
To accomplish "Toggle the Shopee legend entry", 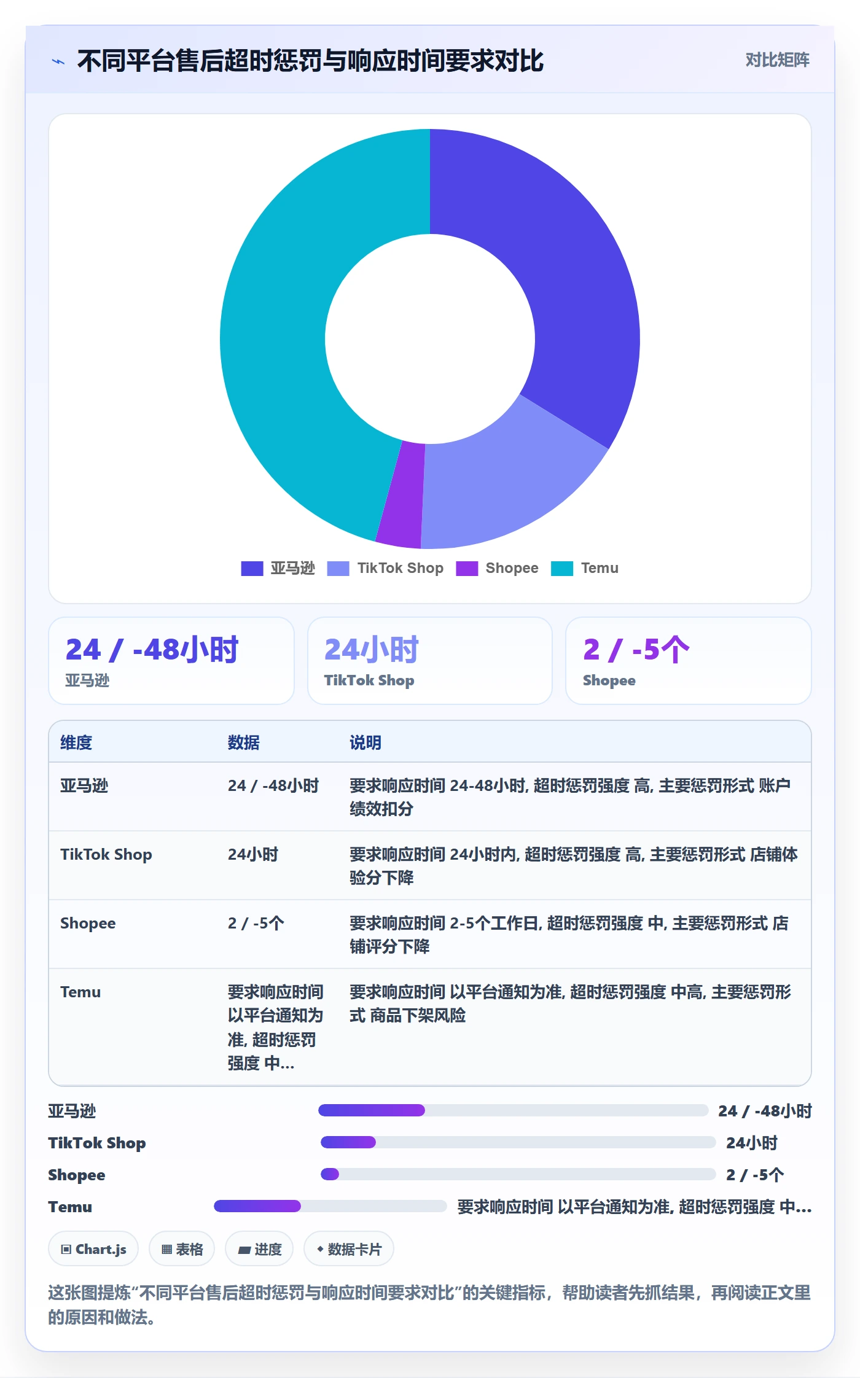I will 497,568.
